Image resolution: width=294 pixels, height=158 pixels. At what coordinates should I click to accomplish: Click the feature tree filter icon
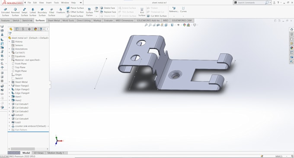click(10, 34)
